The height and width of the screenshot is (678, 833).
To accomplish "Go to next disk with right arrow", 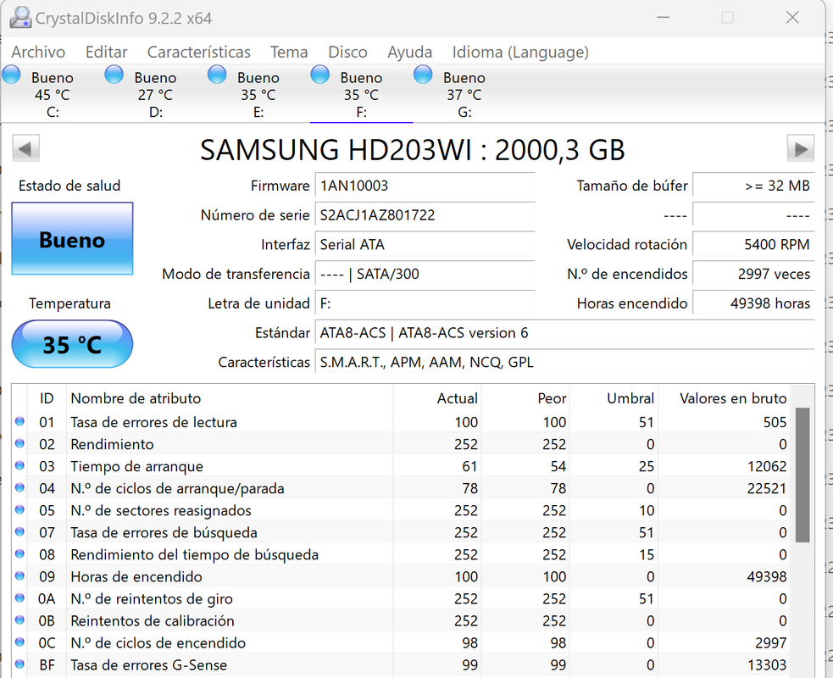I will click(x=801, y=149).
